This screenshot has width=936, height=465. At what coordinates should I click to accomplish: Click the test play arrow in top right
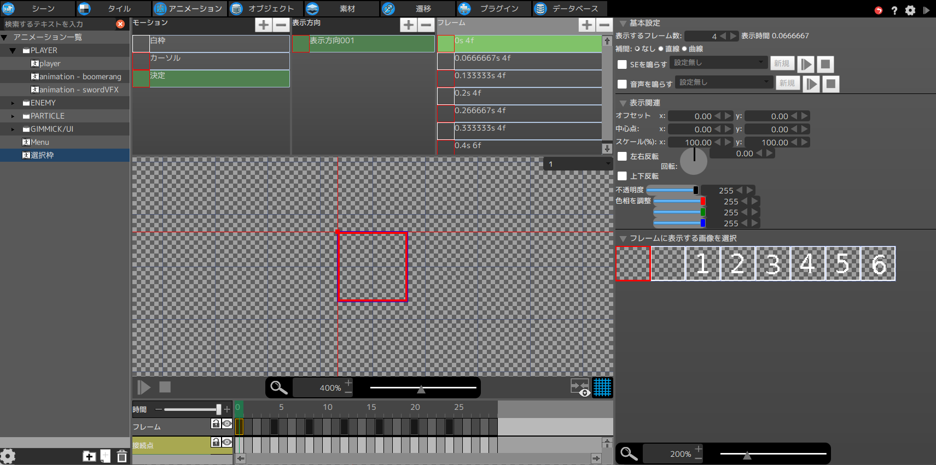pyautogui.click(x=926, y=10)
